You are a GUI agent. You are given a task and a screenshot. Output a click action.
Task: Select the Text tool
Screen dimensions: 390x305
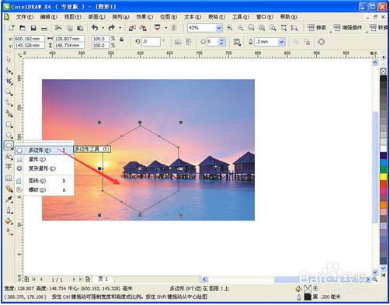[x=9, y=167]
